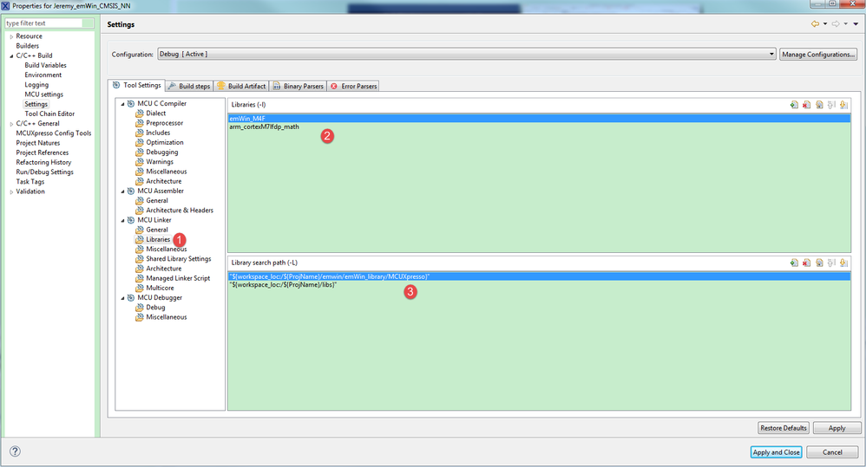866x467 pixels.
Task: Collapse the MCU Assembler node
Action: coord(122,191)
